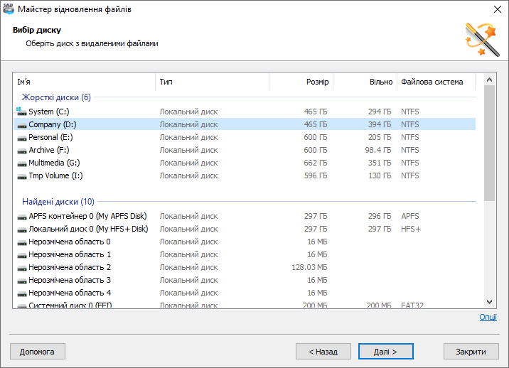This screenshot has width=509, height=368.
Task: Click the scrollbar down arrow
Action: (490, 302)
